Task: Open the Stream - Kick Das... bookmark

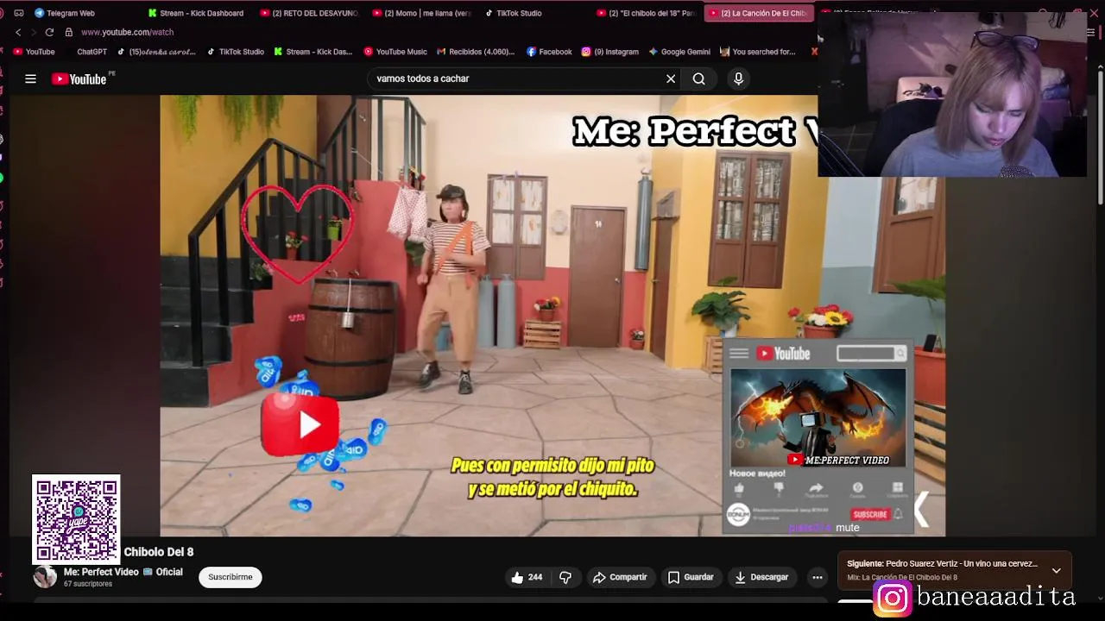Action: coord(313,52)
